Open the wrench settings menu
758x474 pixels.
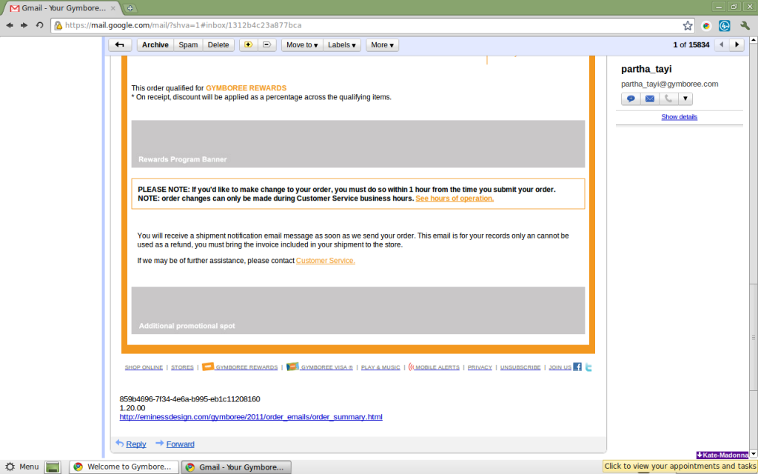point(745,26)
